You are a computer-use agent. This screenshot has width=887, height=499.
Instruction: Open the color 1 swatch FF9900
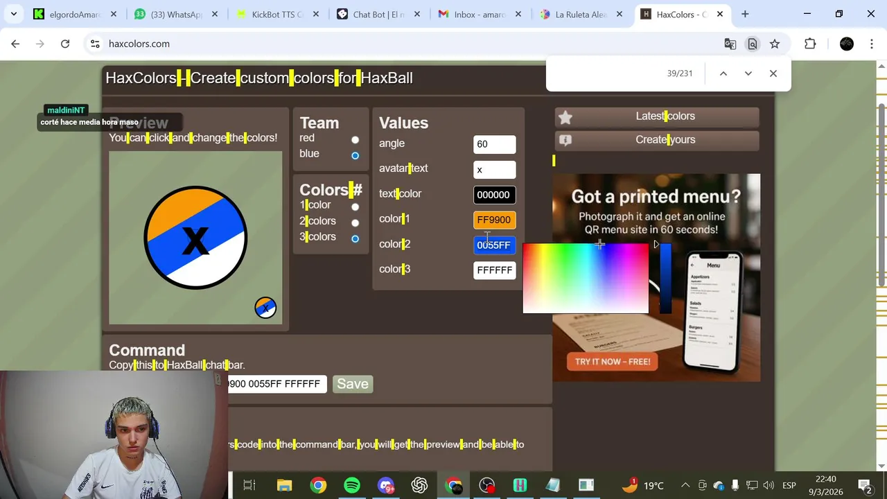coord(494,220)
